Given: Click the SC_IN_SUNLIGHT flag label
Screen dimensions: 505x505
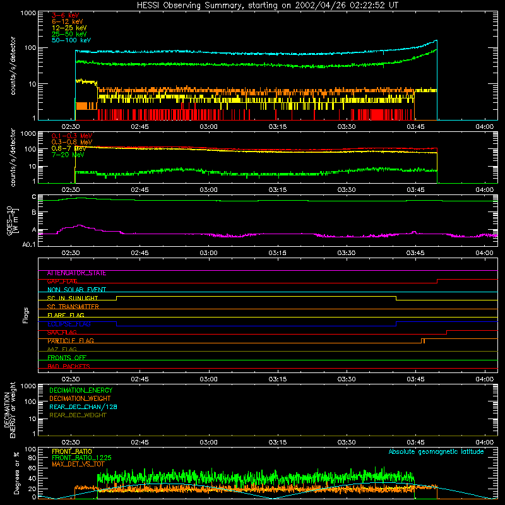Looking at the screenshot, I should pos(73,298).
